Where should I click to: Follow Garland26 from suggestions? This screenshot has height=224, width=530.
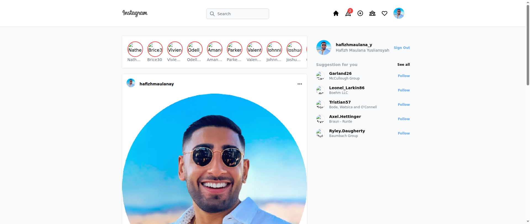[404, 76]
